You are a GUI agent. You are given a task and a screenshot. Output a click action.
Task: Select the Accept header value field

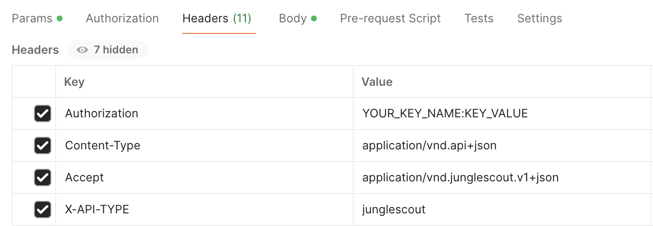pos(501,178)
